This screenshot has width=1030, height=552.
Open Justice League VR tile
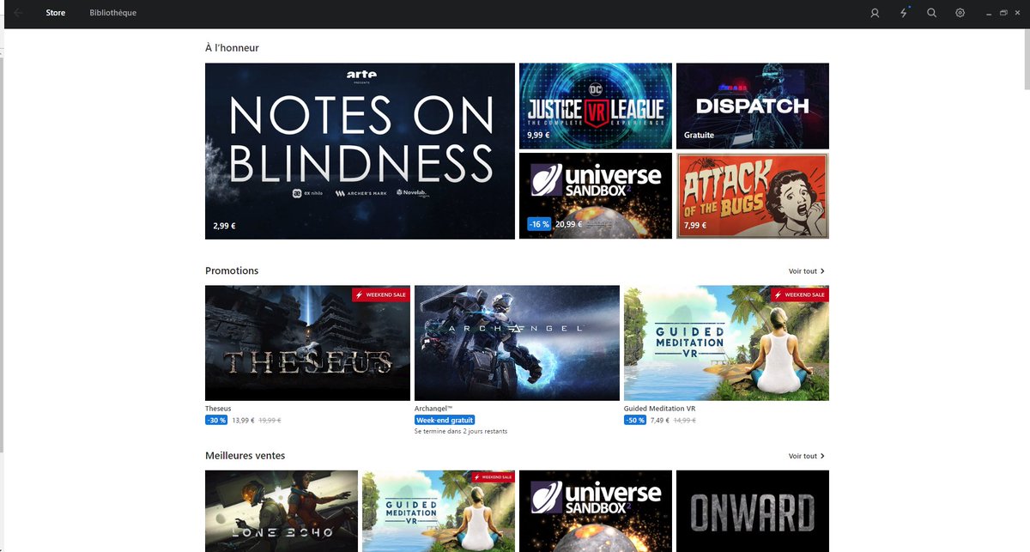[x=596, y=106]
